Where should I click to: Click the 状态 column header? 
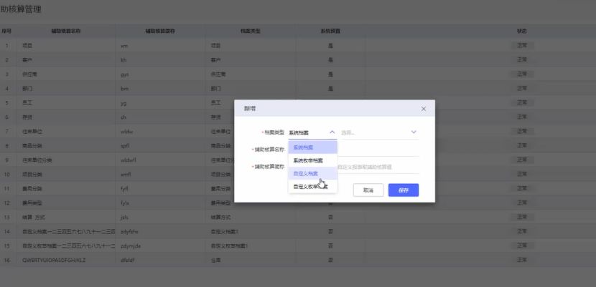coord(521,31)
